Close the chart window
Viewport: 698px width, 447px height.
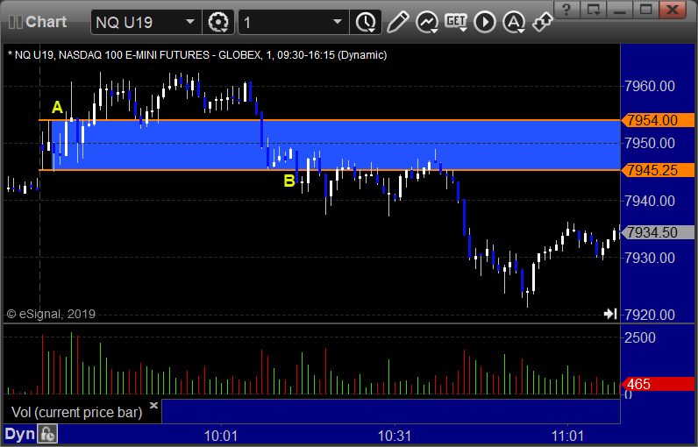673,10
